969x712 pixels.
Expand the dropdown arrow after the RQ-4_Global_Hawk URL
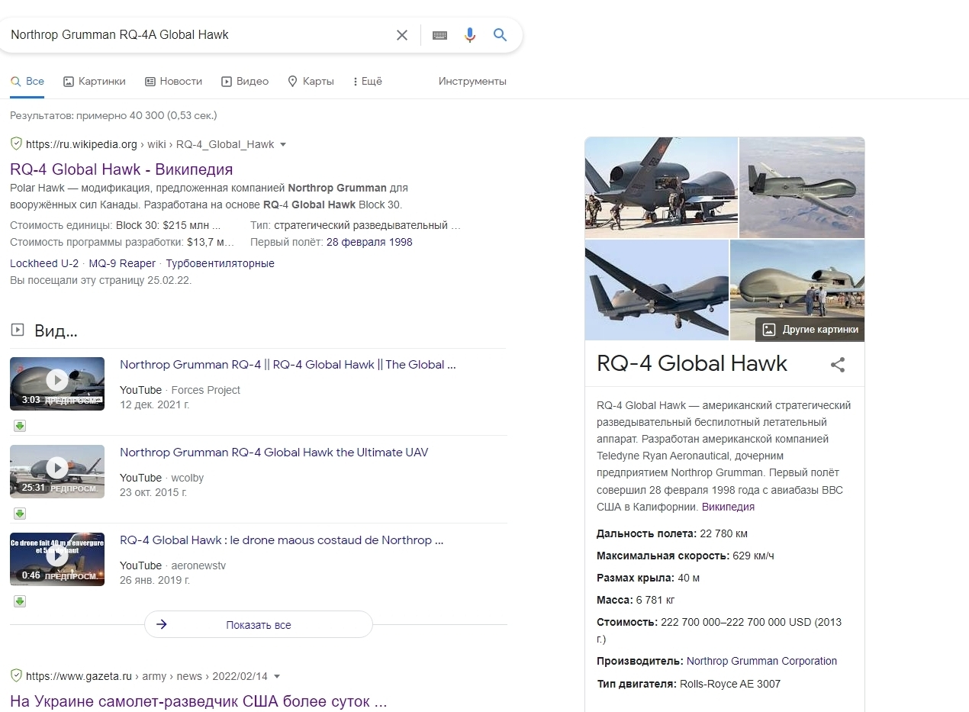point(283,144)
